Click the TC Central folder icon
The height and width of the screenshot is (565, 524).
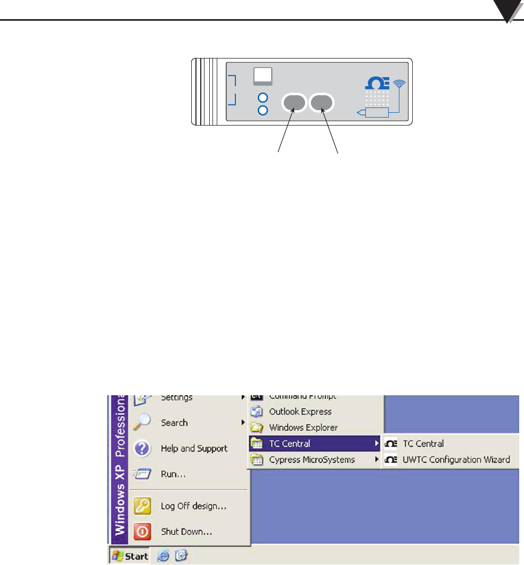click(257, 444)
